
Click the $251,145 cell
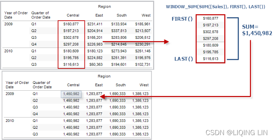pos(143,51)
